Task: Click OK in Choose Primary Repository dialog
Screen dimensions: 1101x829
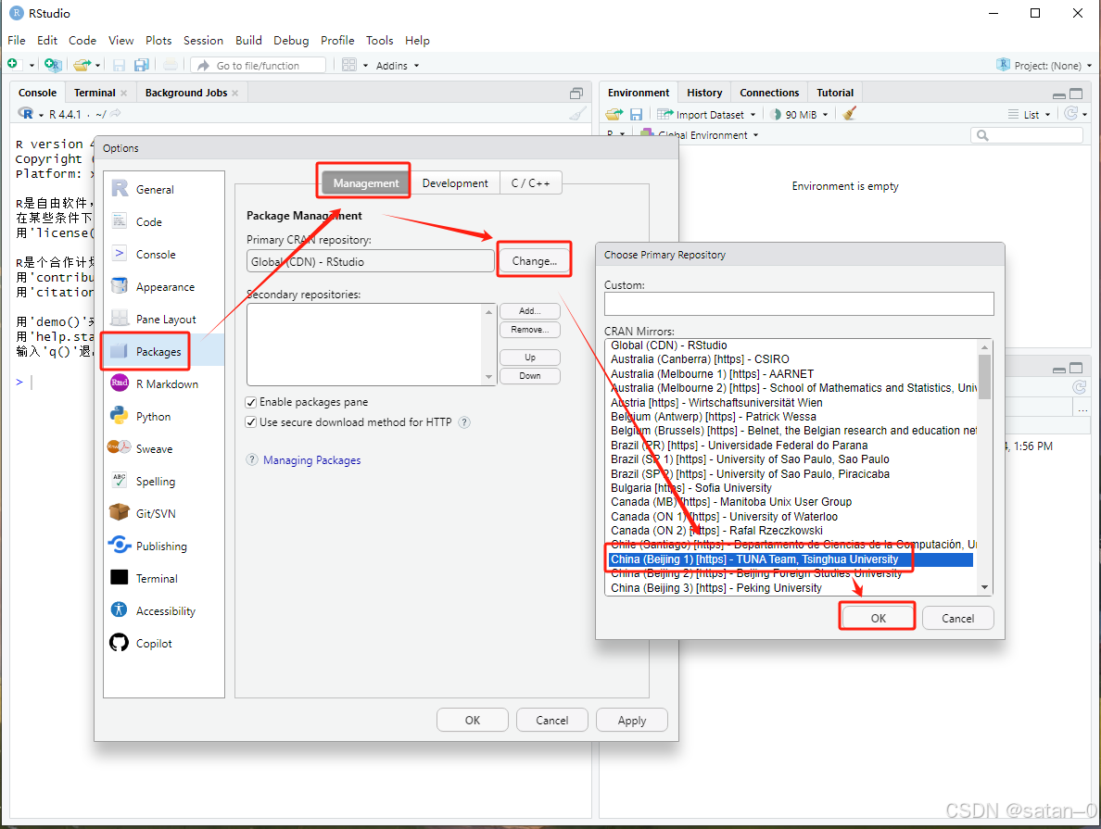Action: point(878,618)
